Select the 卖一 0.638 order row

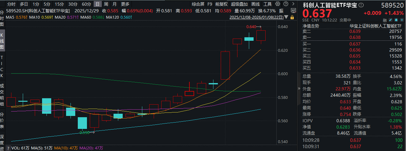[352, 38]
